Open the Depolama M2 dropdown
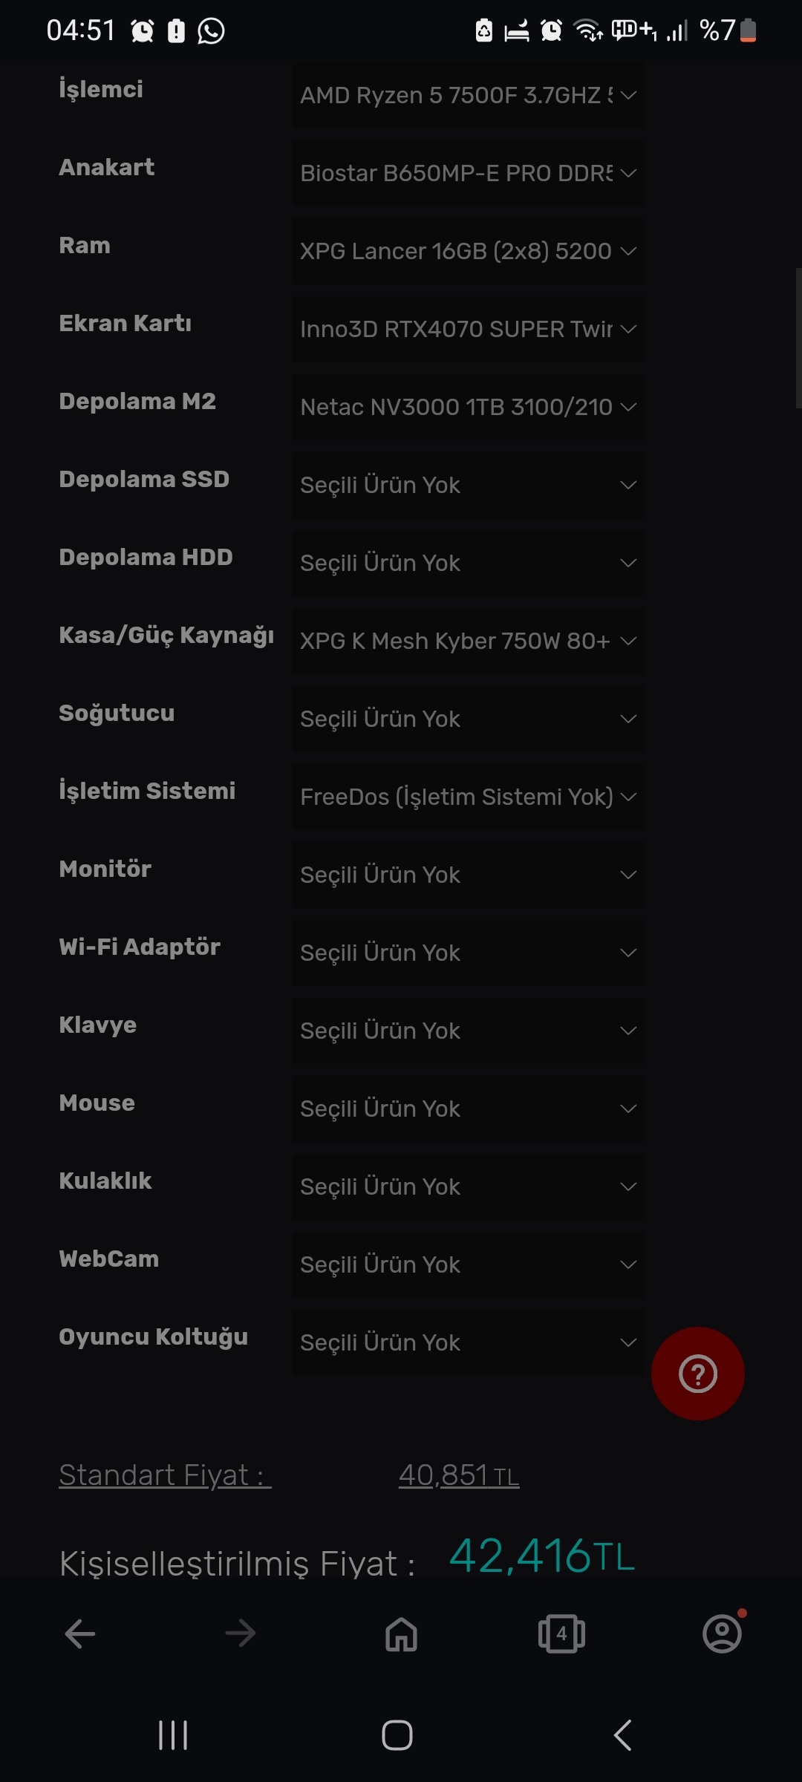 (x=468, y=407)
